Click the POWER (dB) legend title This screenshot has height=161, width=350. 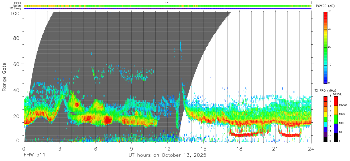(325, 6)
